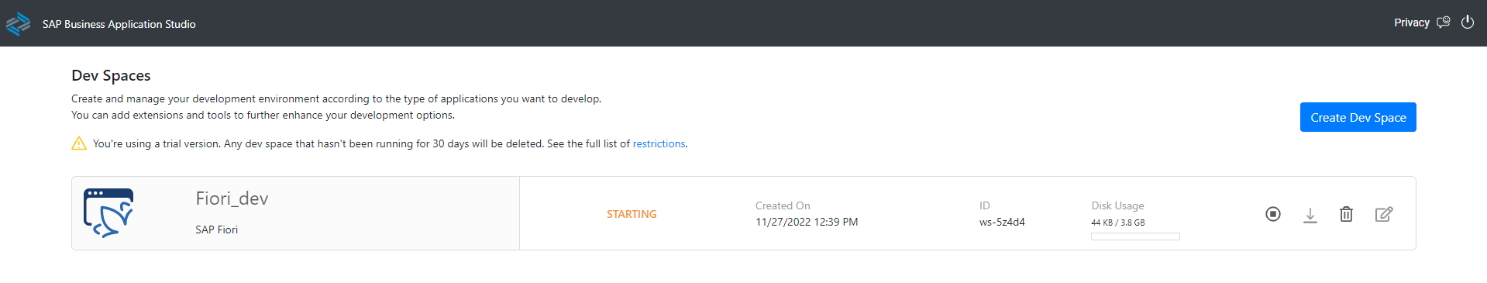Click the STARTING status label

(x=632, y=214)
